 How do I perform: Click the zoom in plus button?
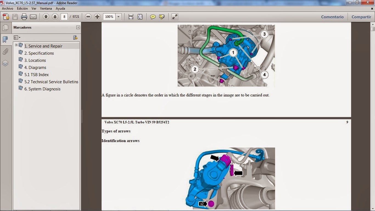pyautogui.click(x=97, y=17)
